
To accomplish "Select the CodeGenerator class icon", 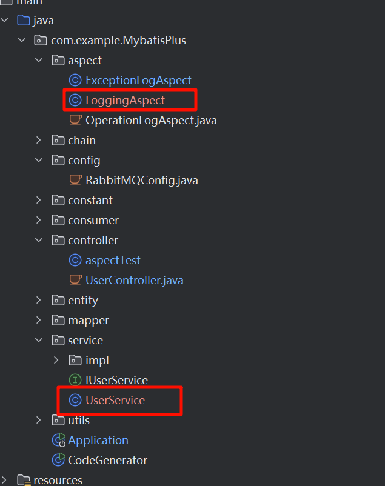I will (x=58, y=460).
